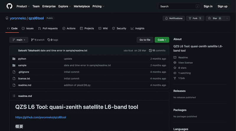
Task: Go to Marketplace
Action: click(82, 6)
